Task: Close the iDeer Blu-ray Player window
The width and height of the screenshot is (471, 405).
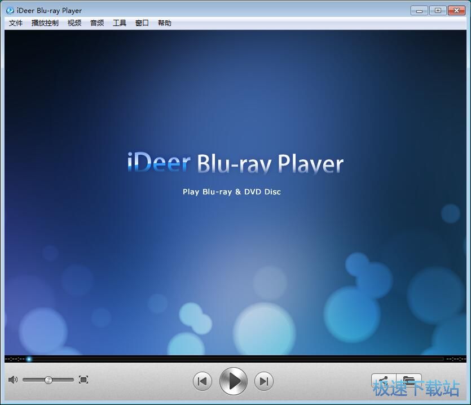Action: pos(456,11)
